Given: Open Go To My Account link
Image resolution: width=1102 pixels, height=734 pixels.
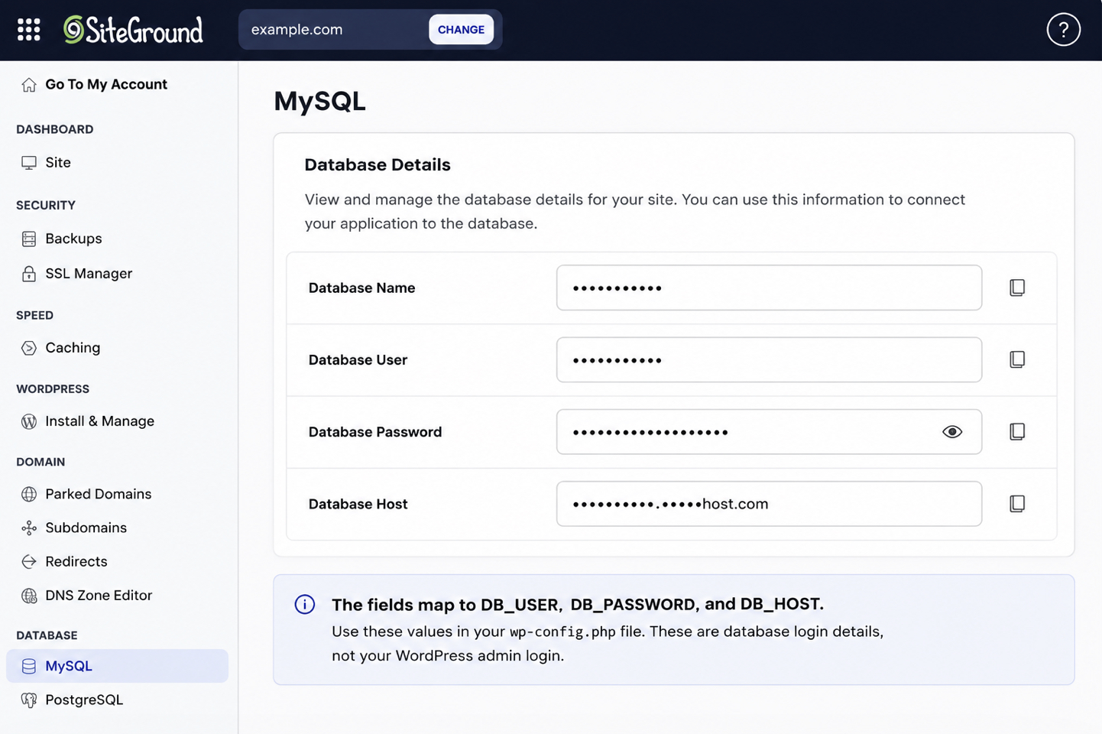Looking at the screenshot, I should pos(106,84).
